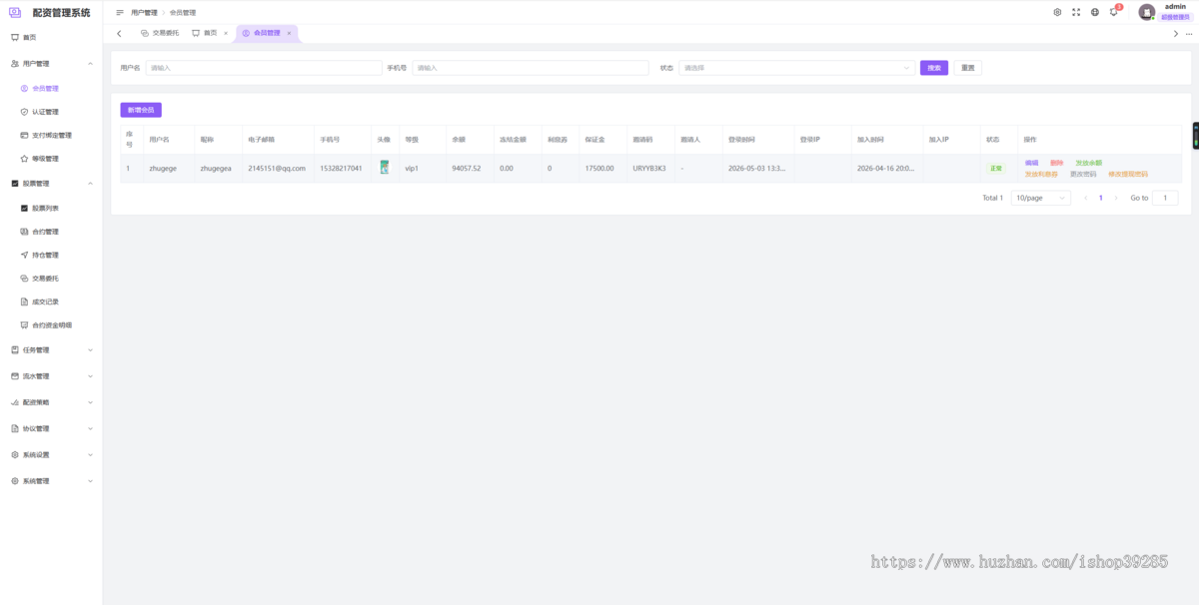This screenshot has height=605, width=1199.
Task: Open the 10/page size dropdown
Action: click(1040, 198)
